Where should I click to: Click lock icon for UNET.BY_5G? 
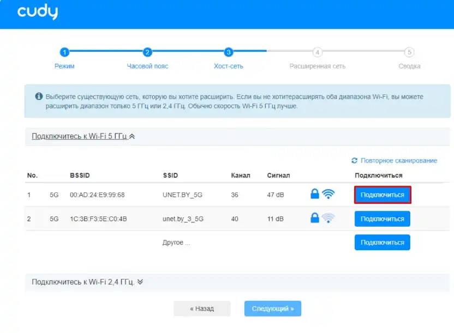tap(315, 193)
